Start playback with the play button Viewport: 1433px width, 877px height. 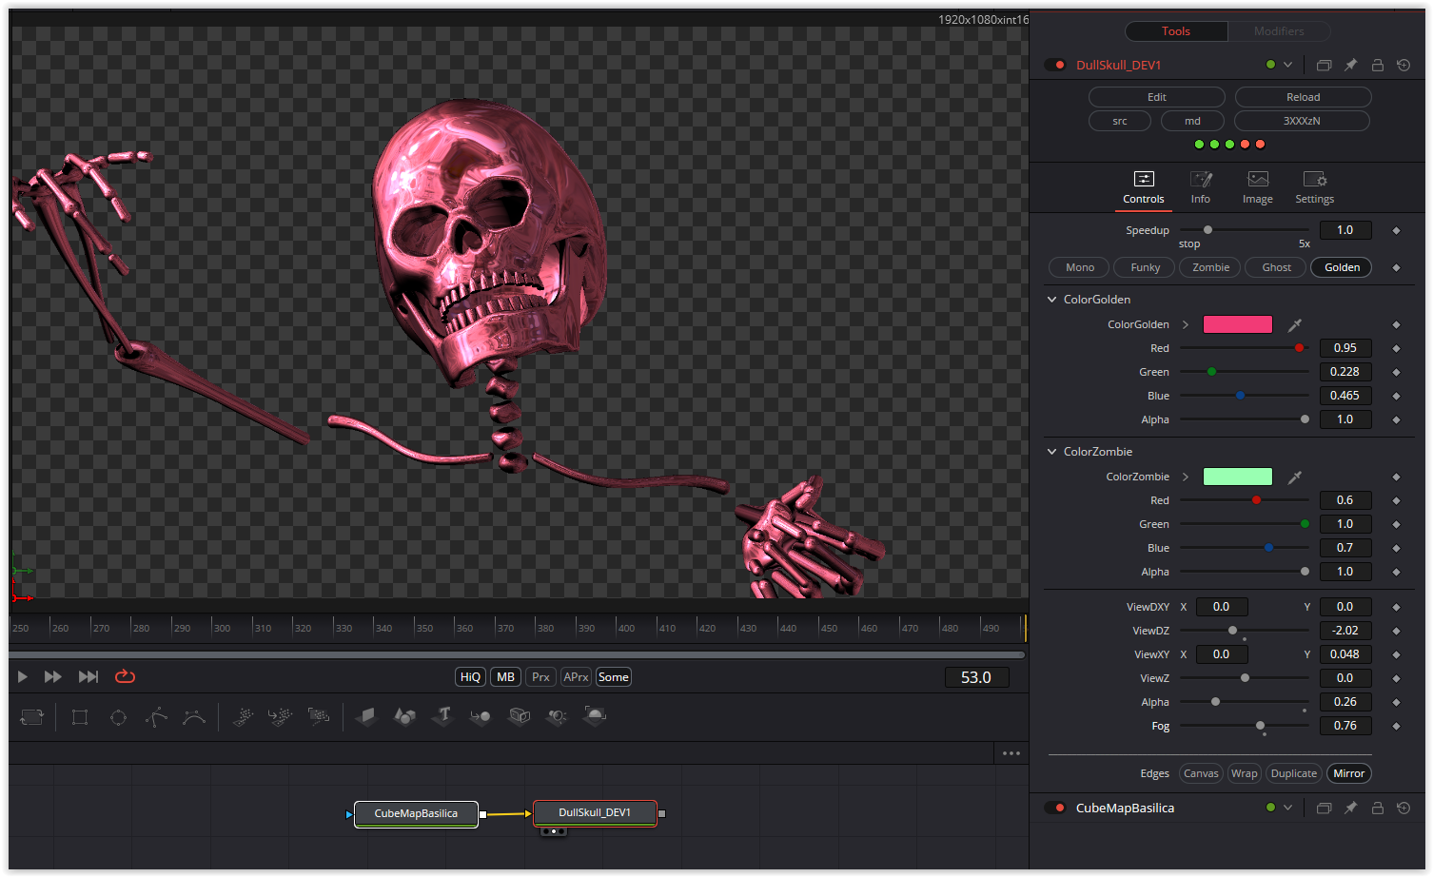[x=22, y=676]
